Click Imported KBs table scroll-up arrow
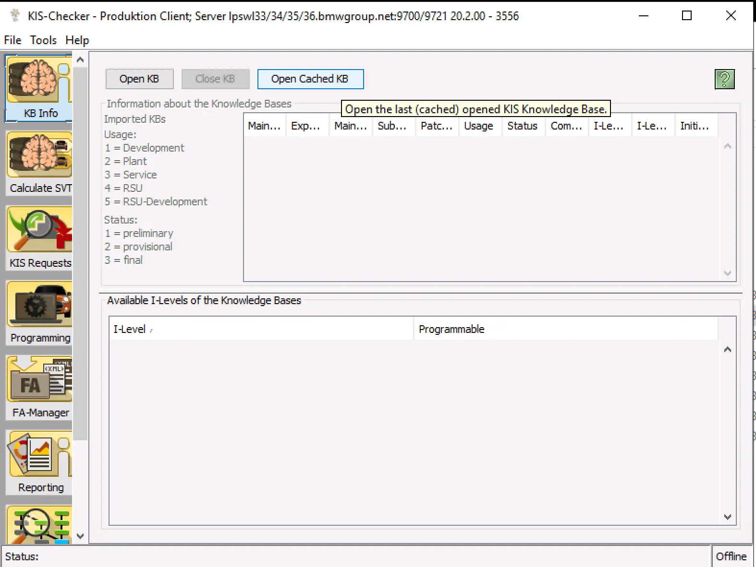The image size is (756, 567). click(727, 146)
